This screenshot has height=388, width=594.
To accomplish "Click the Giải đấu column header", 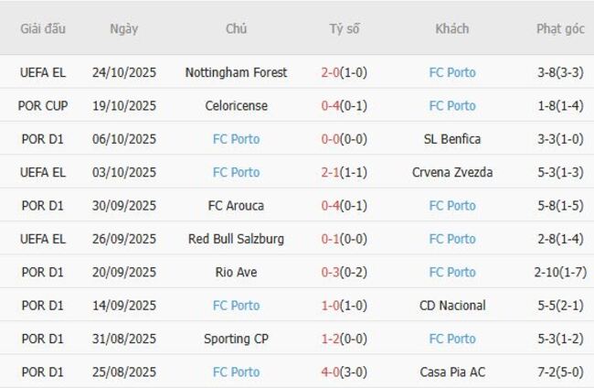I will [43, 28].
